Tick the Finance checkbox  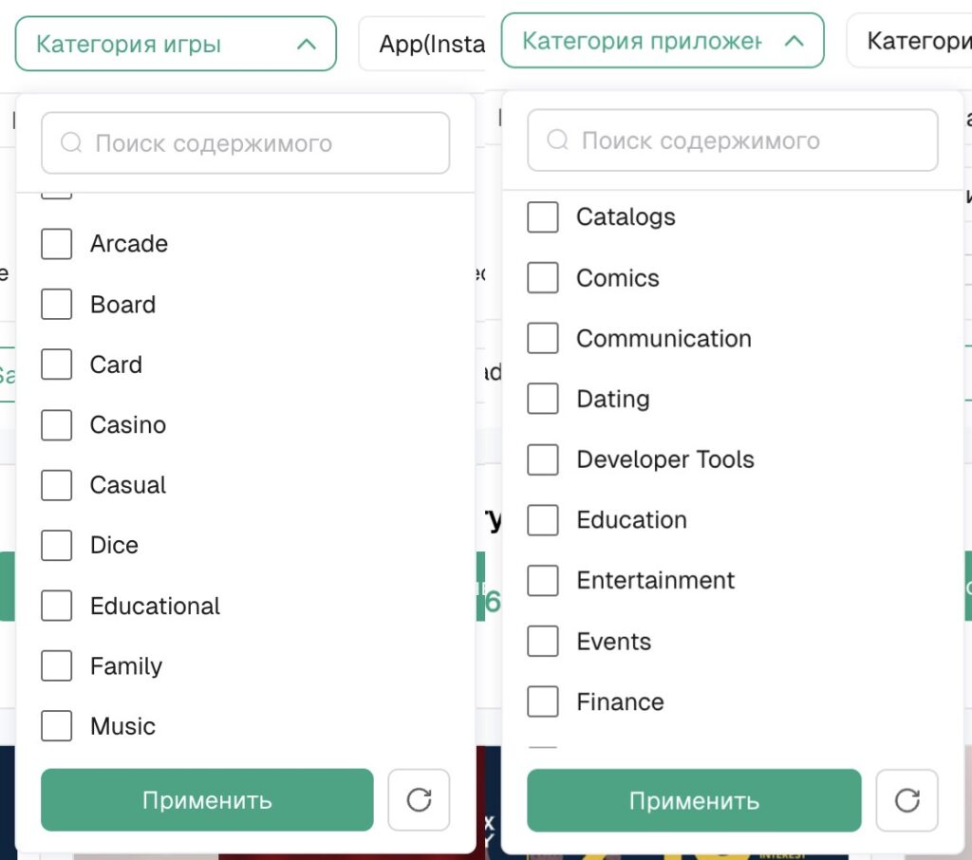[542, 701]
